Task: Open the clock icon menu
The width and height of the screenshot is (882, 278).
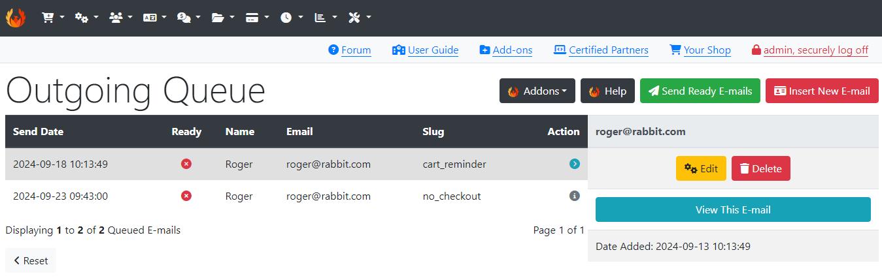Action: pos(291,18)
